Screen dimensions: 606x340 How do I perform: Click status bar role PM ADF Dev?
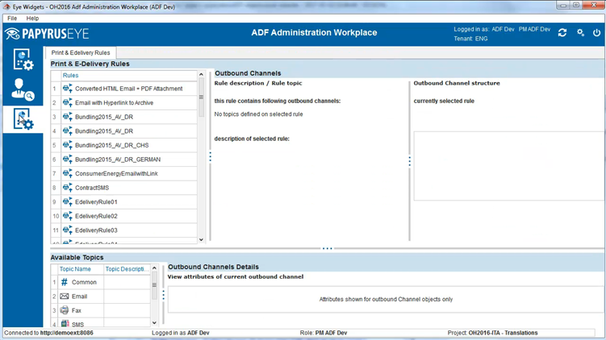[x=331, y=333]
